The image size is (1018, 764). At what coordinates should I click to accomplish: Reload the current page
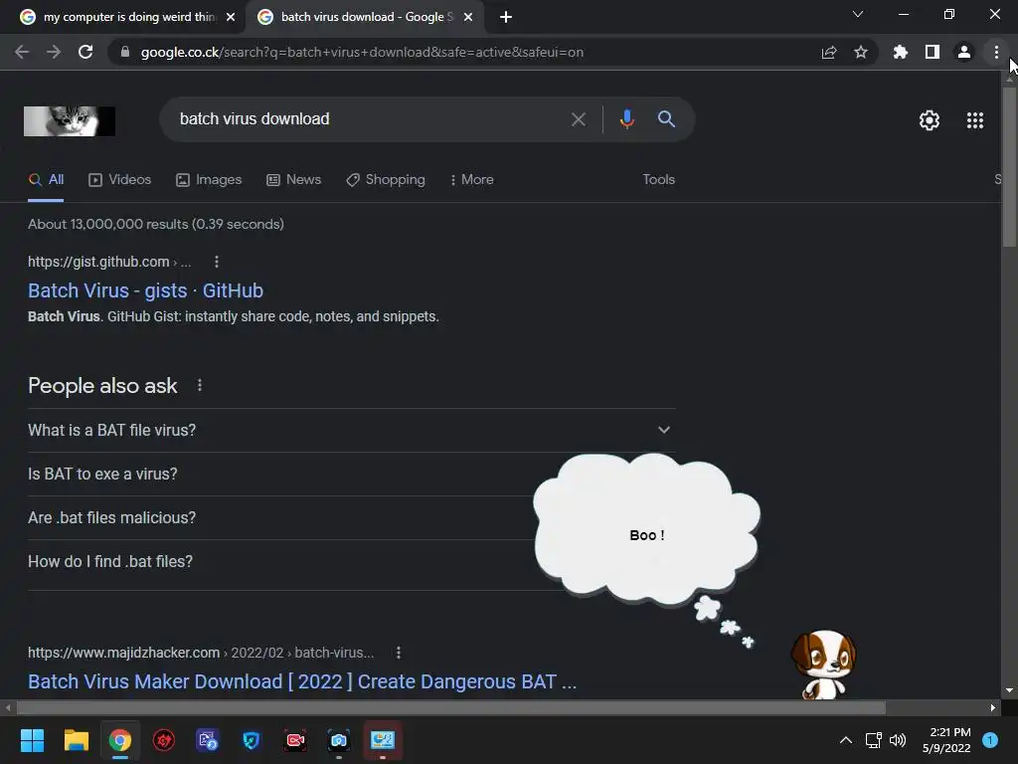tap(85, 52)
